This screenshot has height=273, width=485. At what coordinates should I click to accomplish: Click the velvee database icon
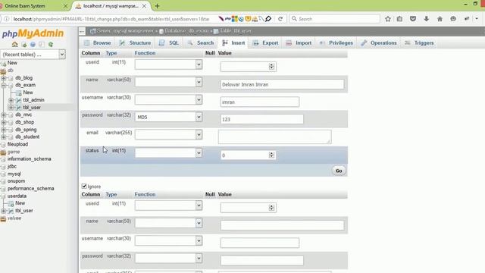(x=3, y=218)
